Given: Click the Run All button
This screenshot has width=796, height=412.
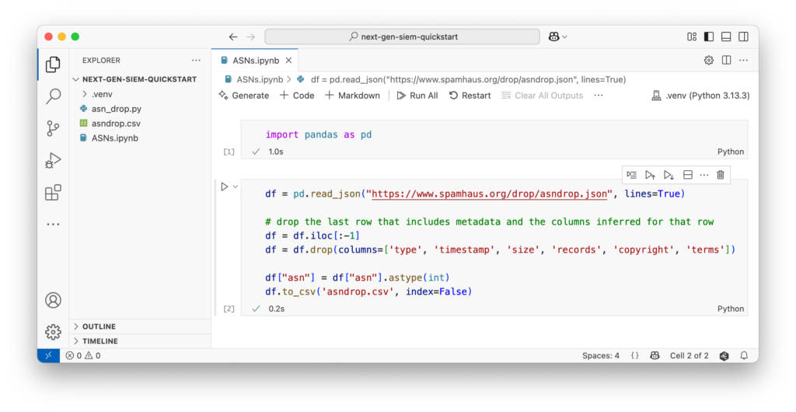Looking at the screenshot, I should tap(417, 96).
